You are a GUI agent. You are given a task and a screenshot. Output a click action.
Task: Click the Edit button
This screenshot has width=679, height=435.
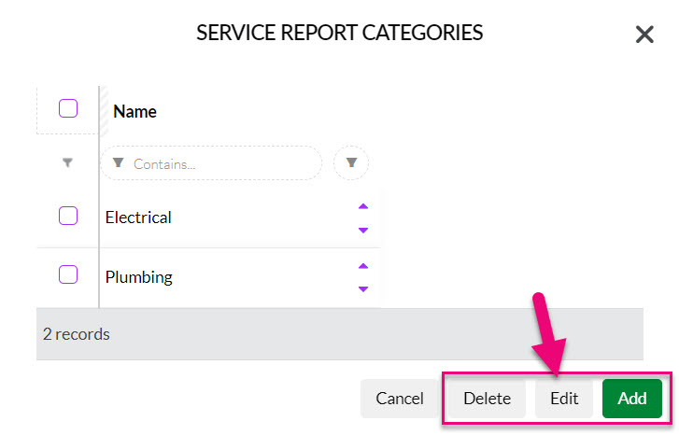[x=564, y=399]
